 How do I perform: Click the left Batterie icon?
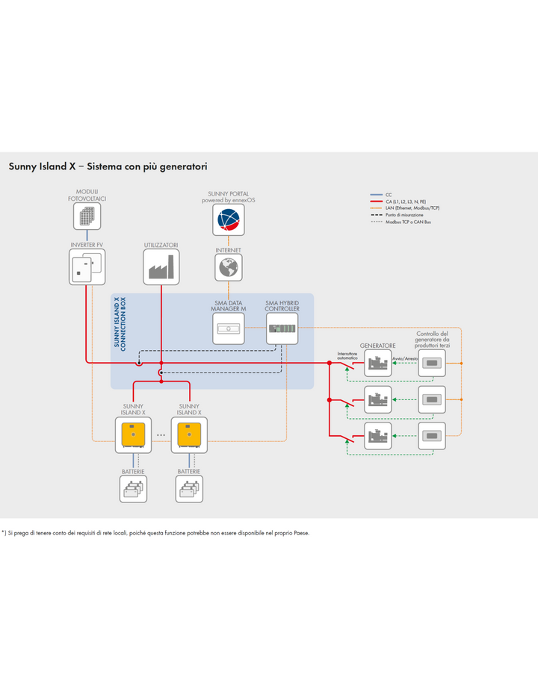pos(133,489)
